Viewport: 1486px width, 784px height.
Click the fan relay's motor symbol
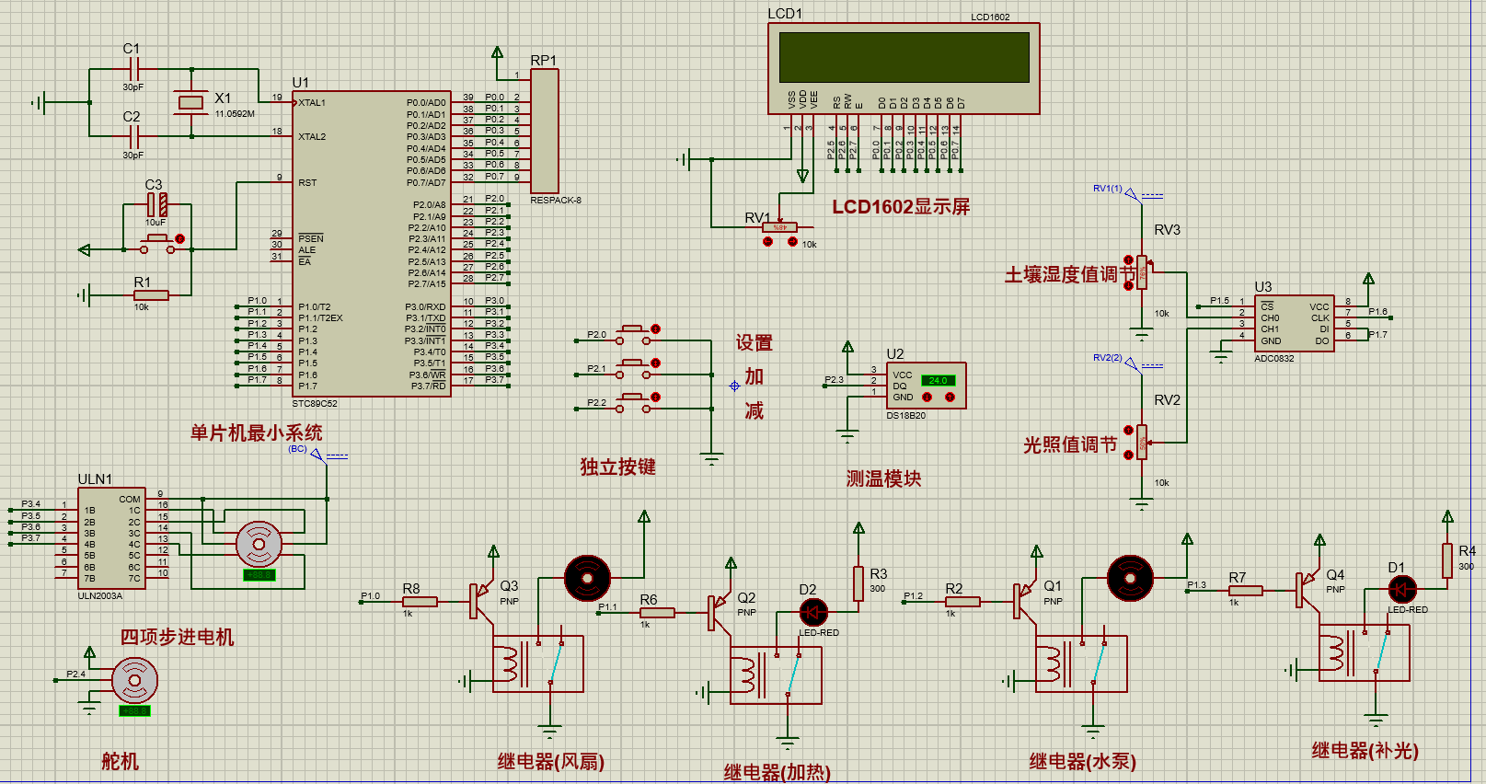pyautogui.click(x=587, y=579)
